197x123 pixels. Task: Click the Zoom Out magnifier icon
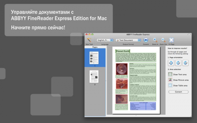(x=163, y=40)
